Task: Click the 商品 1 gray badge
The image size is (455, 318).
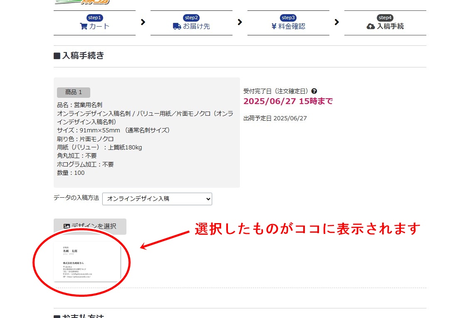Action: tap(74, 92)
